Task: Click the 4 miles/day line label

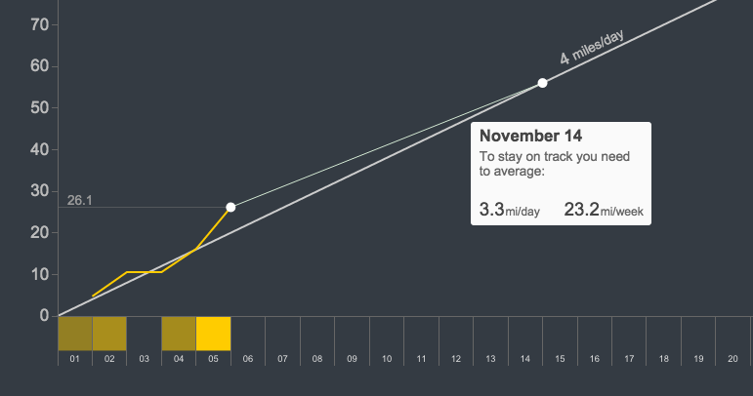Action: click(592, 47)
